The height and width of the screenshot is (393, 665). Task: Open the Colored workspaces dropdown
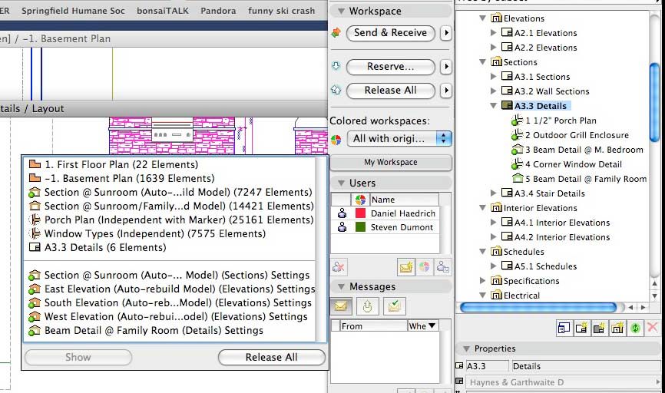(399, 138)
